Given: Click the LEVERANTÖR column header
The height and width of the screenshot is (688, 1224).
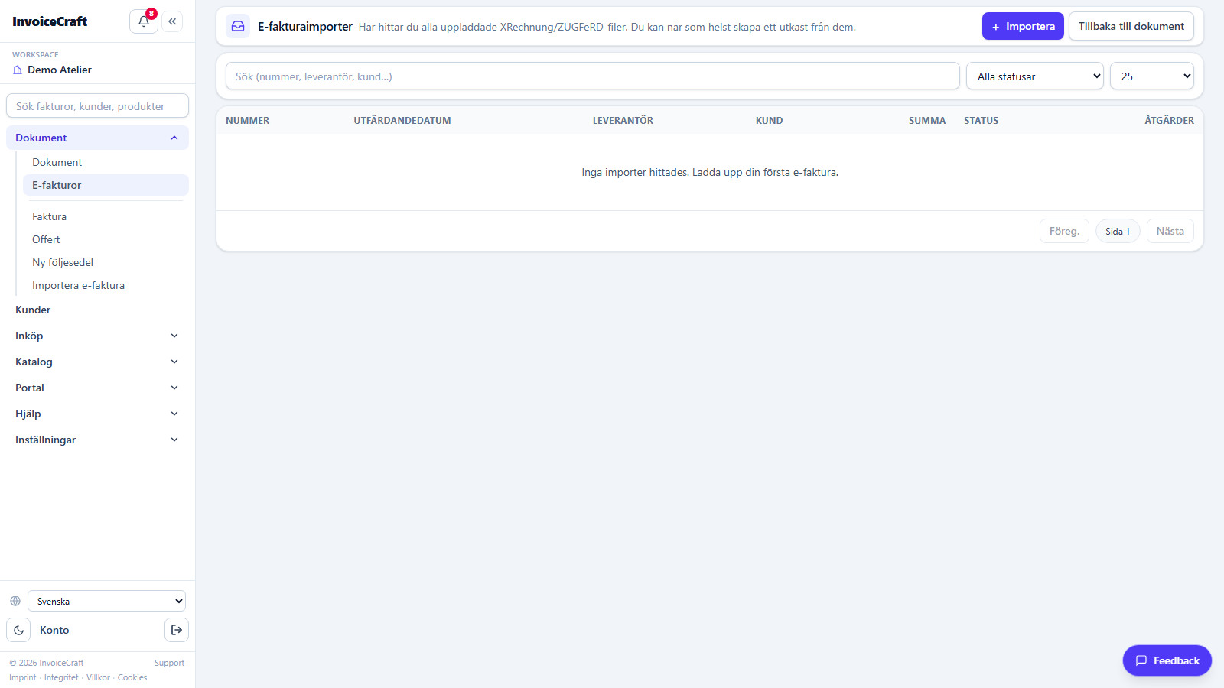Looking at the screenshot, I should (623, 121).
